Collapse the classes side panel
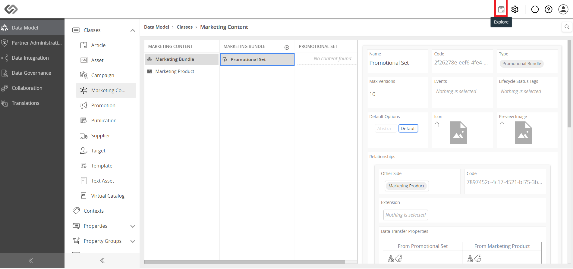The image size is (573, 269). tap(102, 260)
